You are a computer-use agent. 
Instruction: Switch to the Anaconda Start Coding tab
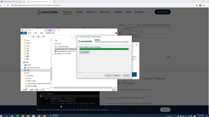coord(39,2)
